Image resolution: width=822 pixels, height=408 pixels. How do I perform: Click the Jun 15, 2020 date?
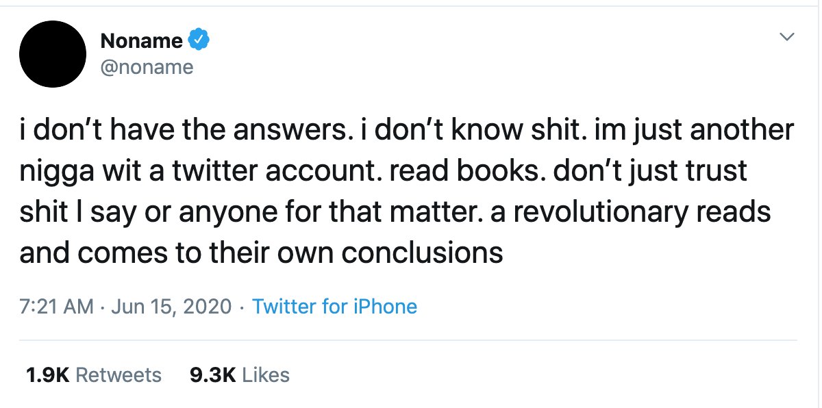(x=170, y=306)
